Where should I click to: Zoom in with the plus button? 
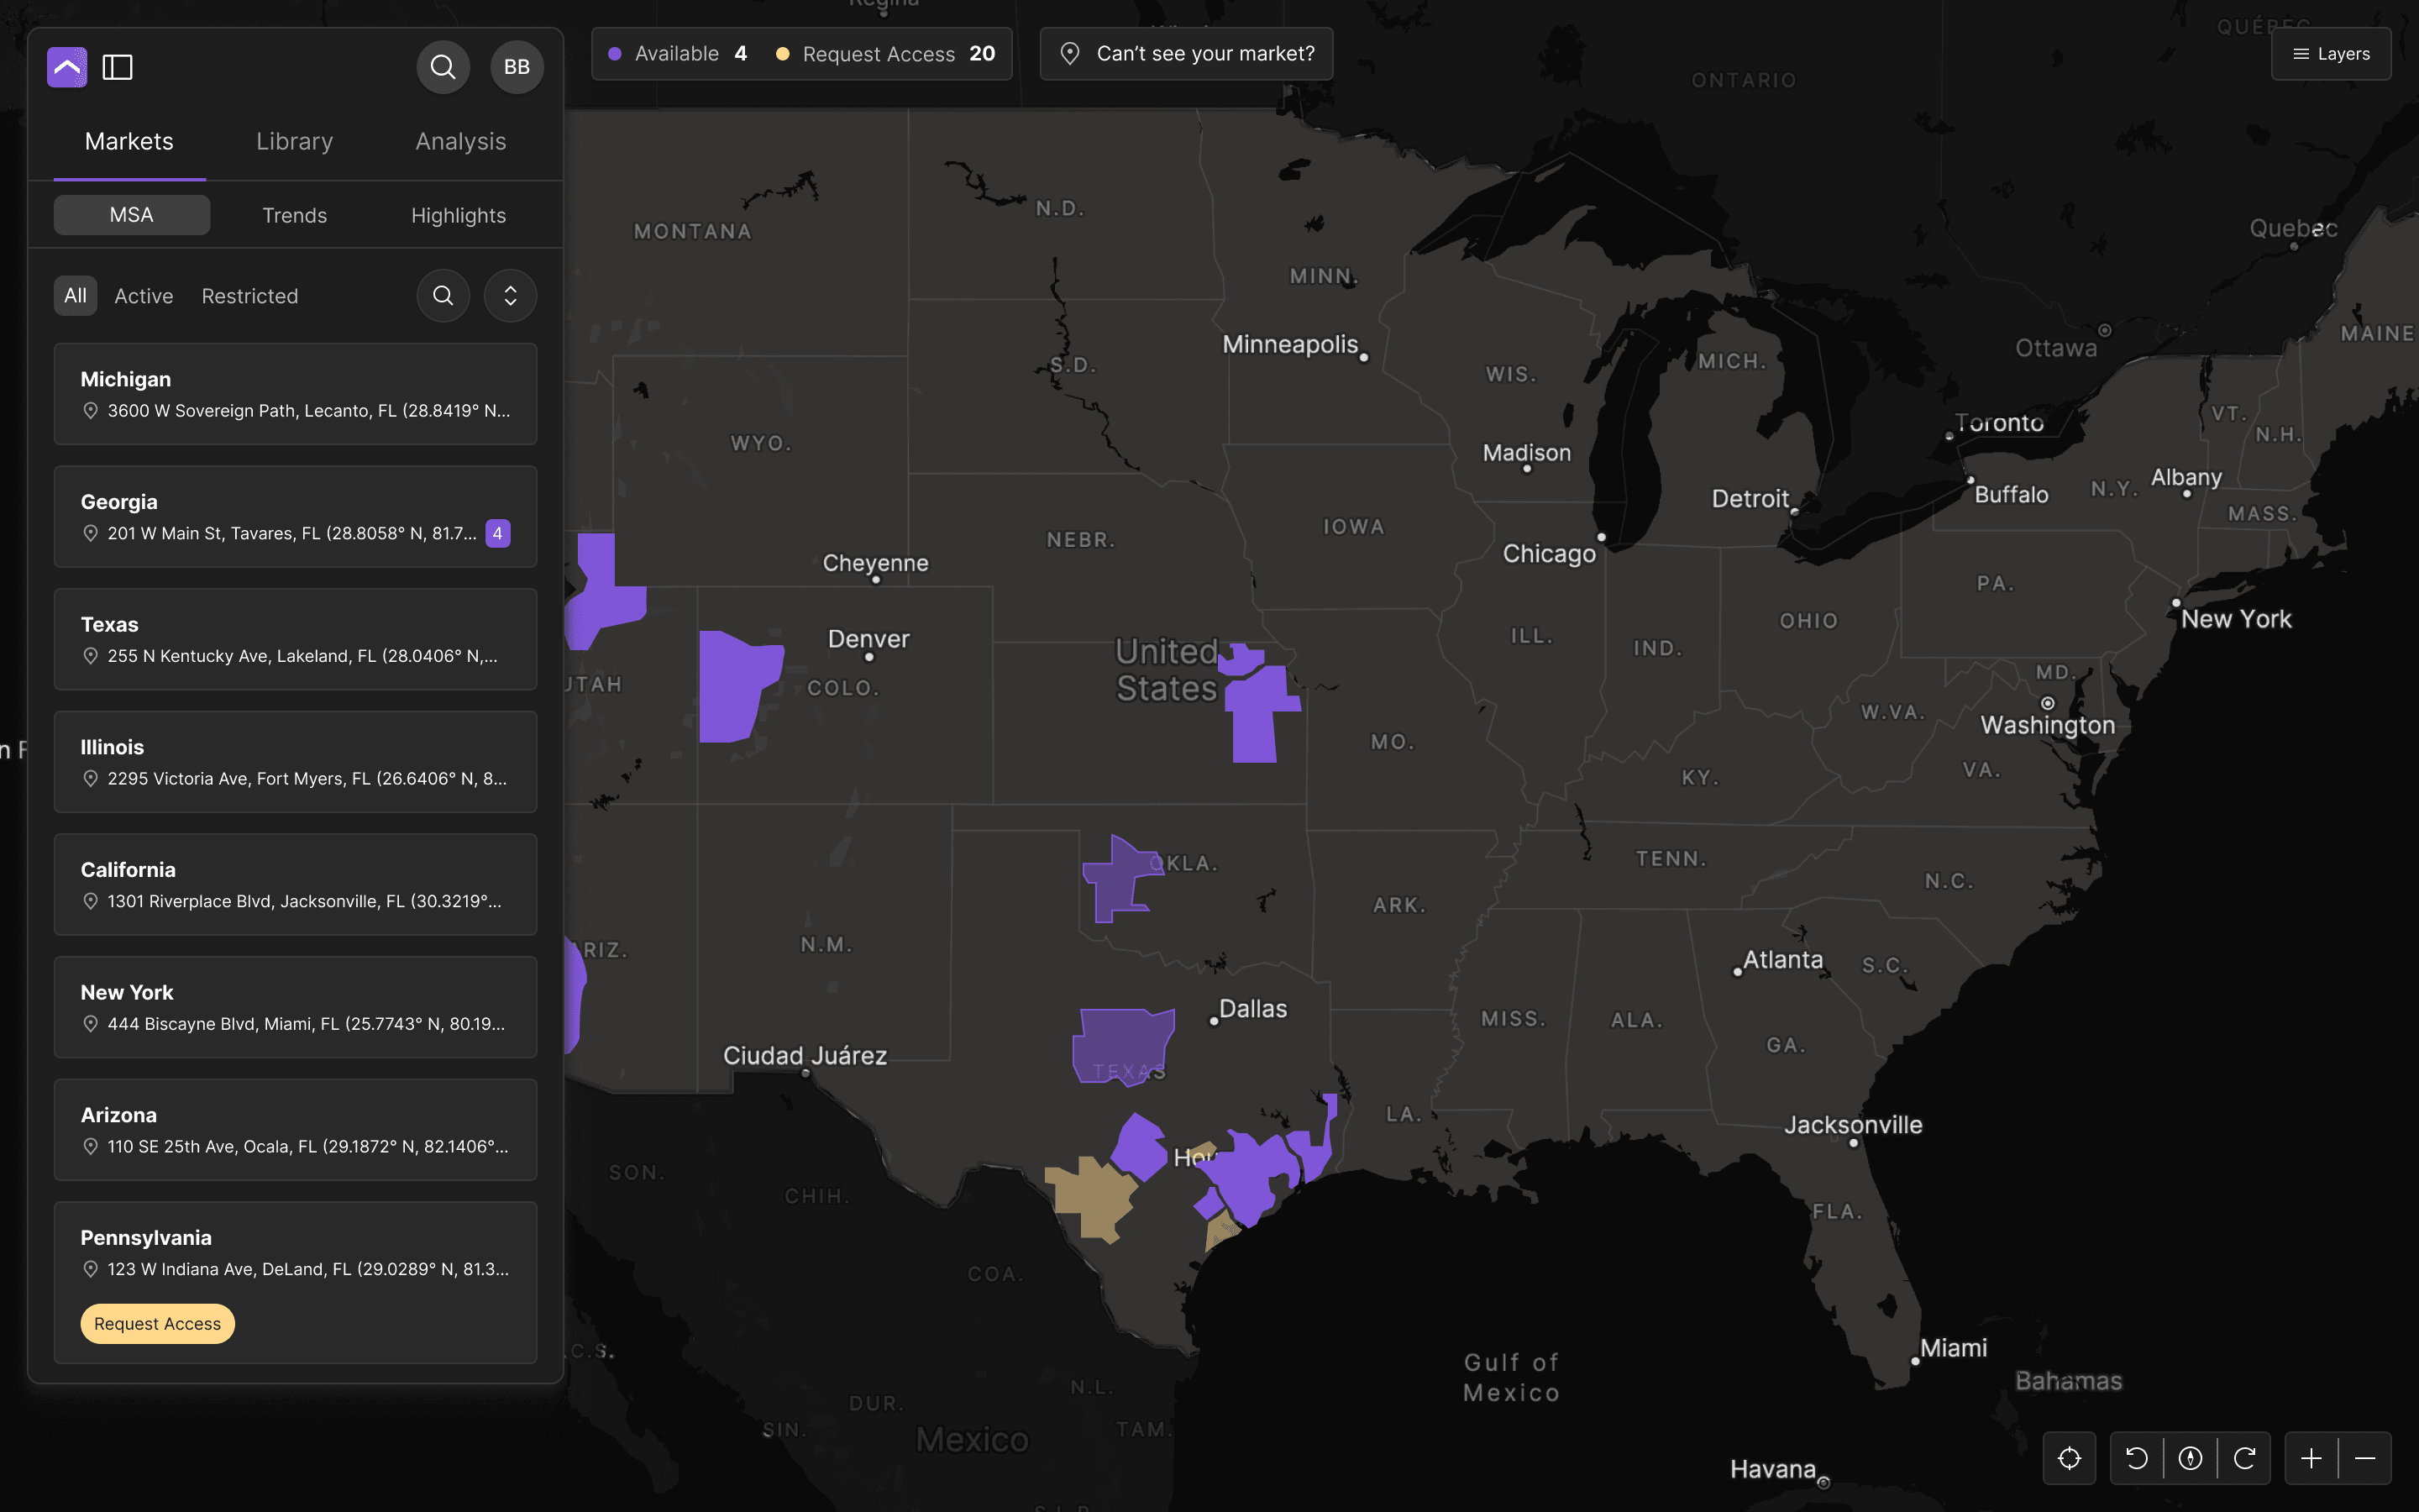[2311, 1458]
